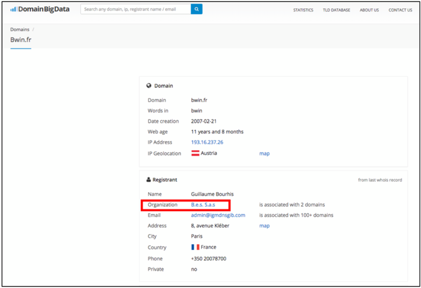Open the admin@igmdnsgib.com email link
The height and width of the screenshot is (288, 421).
(x=218, y=215)
